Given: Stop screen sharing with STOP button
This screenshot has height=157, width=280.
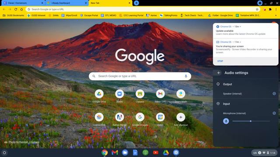Looking at the screenshot, I should coord(220,61).
